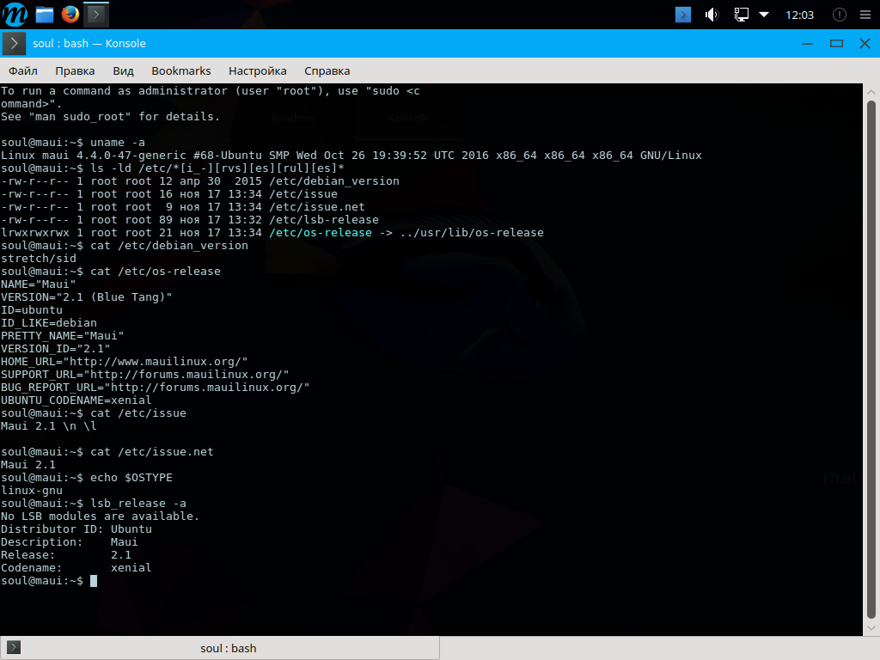Viewport: 880px width, 660px height.
Task: Click the Konsole window title icon
Action: [14, 43]
